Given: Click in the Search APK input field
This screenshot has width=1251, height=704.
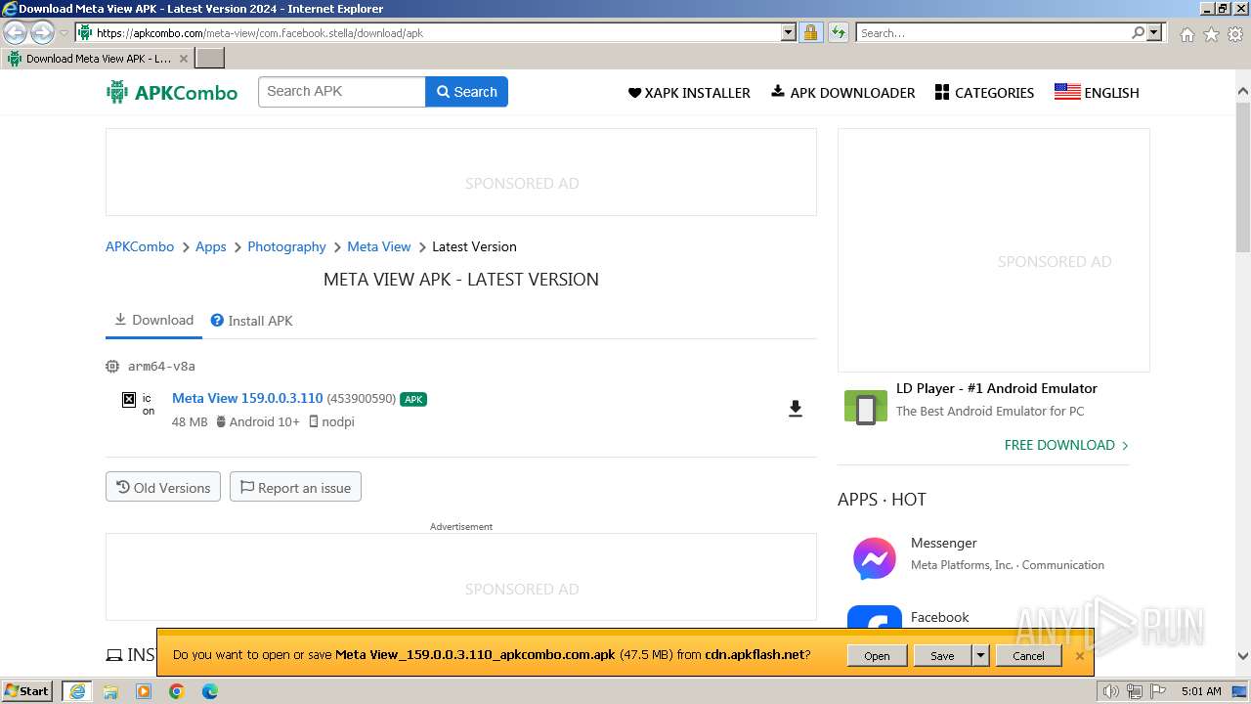Looking at the screenshot, I should click(x=342, y=92).
